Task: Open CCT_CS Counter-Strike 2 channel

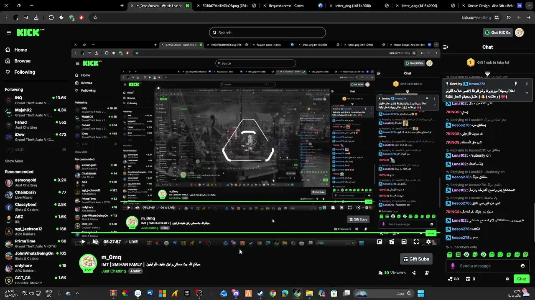Action: point(35,280)
